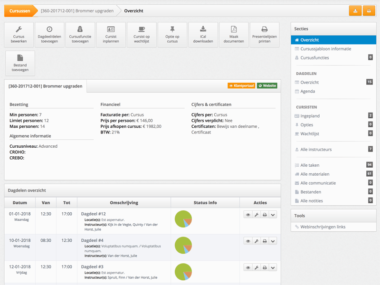
Task: Open Dagdeel/delen toevoegen clock button
Action: point(49,35)
